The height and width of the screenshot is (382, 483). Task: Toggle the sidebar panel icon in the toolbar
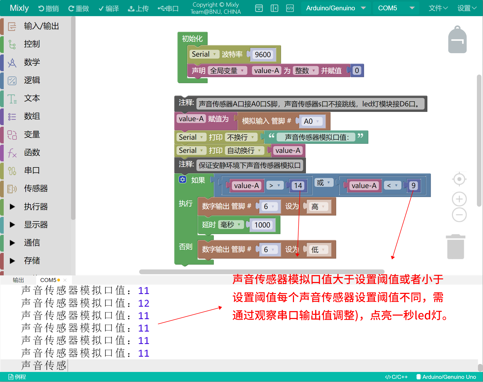(274, 8)
